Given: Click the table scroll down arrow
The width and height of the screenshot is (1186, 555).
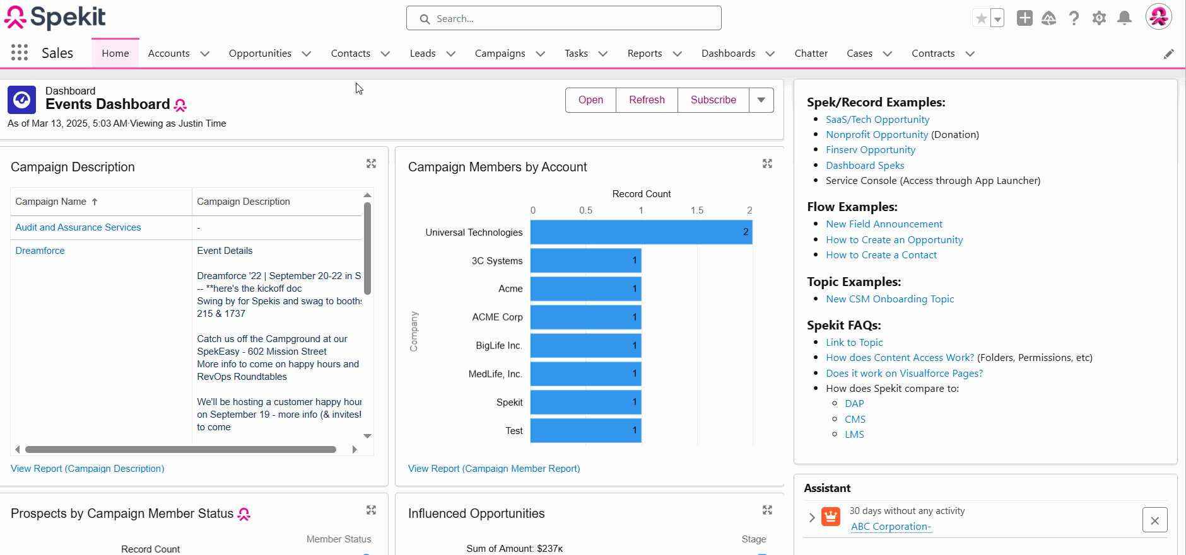Looking at the screenshot, I should [x=367, y=436].
